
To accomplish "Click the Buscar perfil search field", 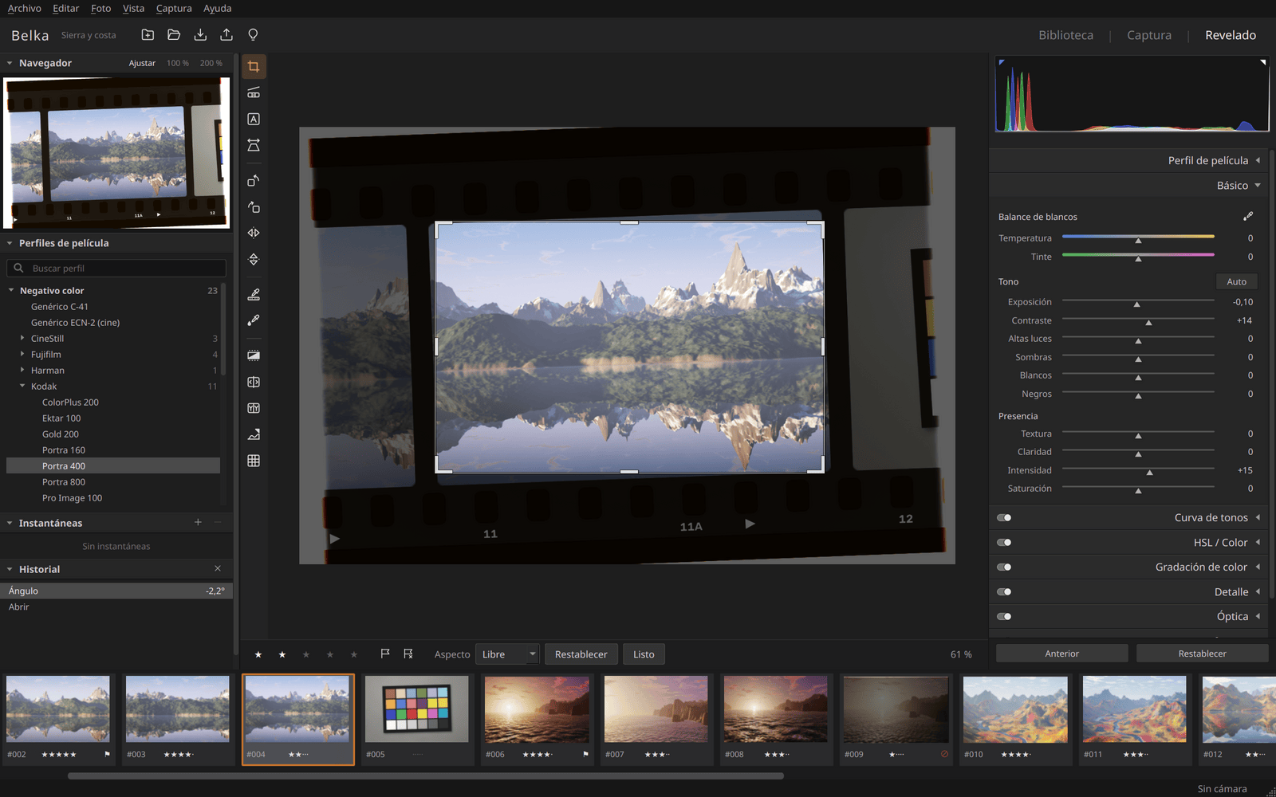I will coord(116,268).
